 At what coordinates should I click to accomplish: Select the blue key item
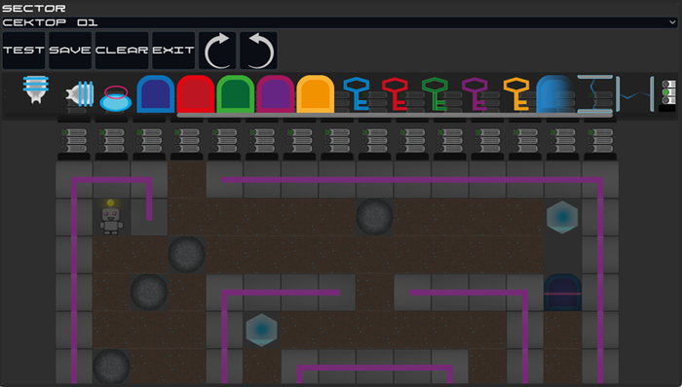tap(356, 93)
